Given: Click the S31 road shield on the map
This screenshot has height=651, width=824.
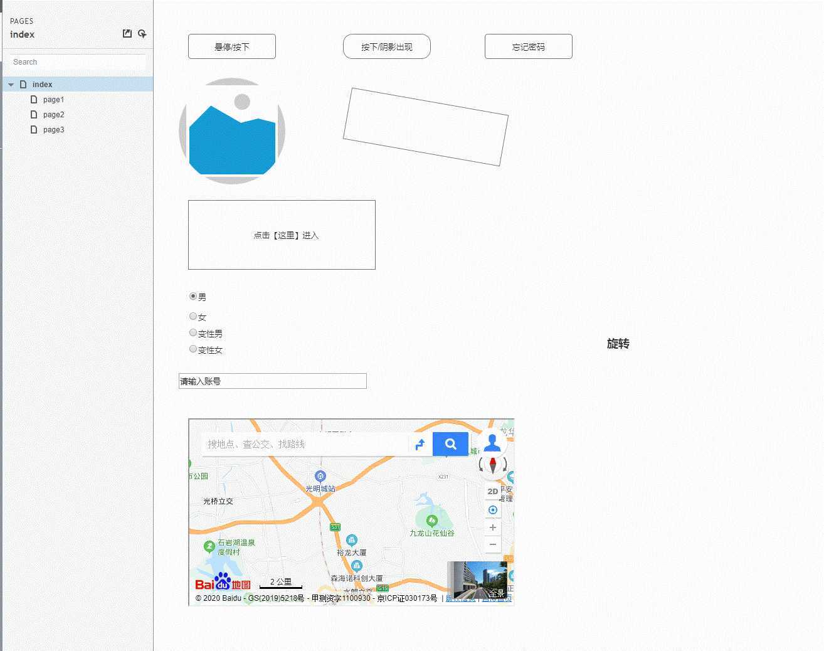Looking at the screenshot, I should (335, 527).
